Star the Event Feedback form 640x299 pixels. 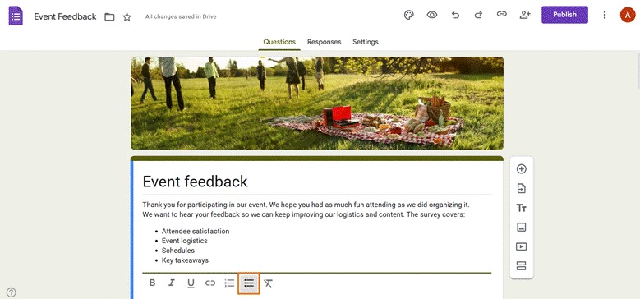point(127,16)
